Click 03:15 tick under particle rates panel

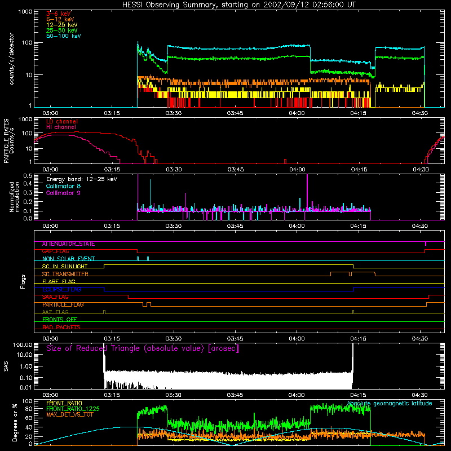112,170
